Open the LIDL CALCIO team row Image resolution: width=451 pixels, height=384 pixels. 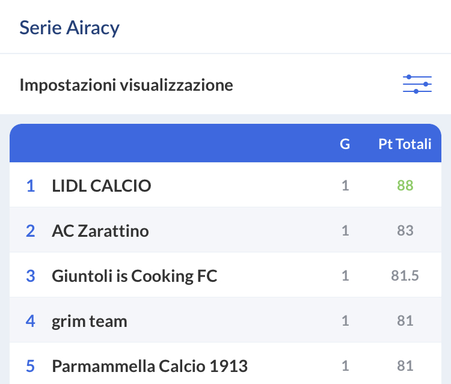102,186
